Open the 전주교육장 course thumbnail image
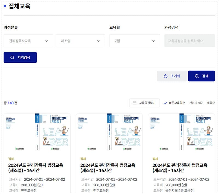The image size is (219, 194). coord(109,132)
